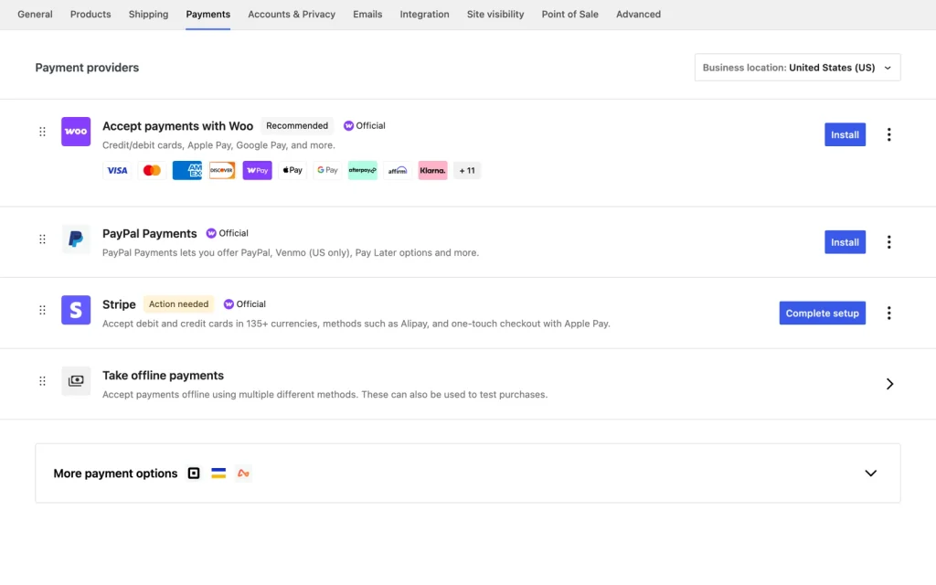Click the Take offline payments title

pyautogui.click(x=163, y=376)
